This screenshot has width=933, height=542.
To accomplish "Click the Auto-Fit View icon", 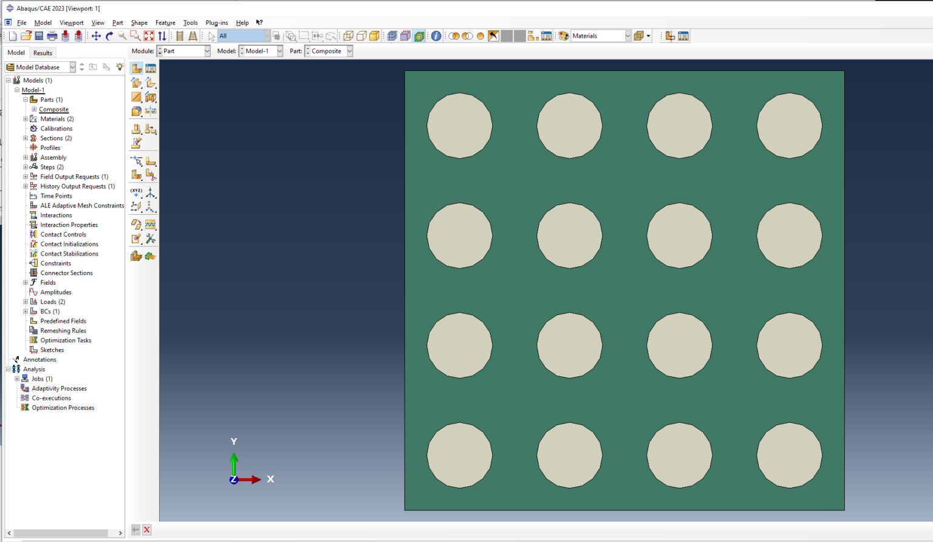I will point(149,36).
